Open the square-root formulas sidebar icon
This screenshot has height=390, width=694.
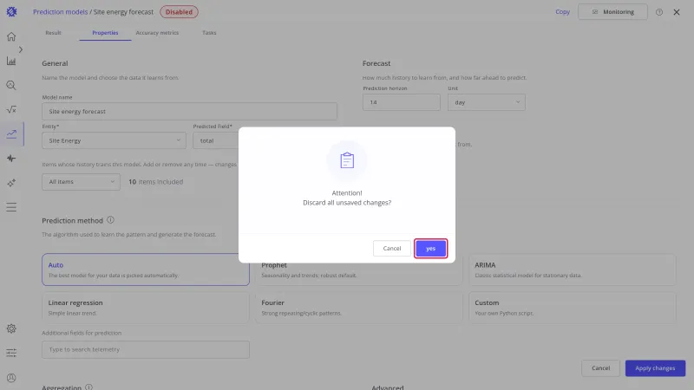(x=11, y=110)
